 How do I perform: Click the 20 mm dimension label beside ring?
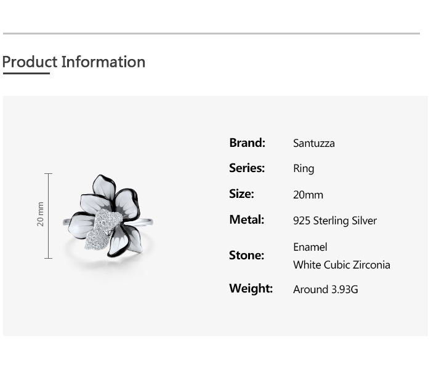41,214
